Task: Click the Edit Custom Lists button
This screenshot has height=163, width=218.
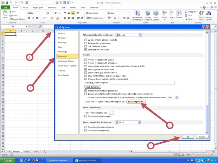Action: tap(136, 102)
